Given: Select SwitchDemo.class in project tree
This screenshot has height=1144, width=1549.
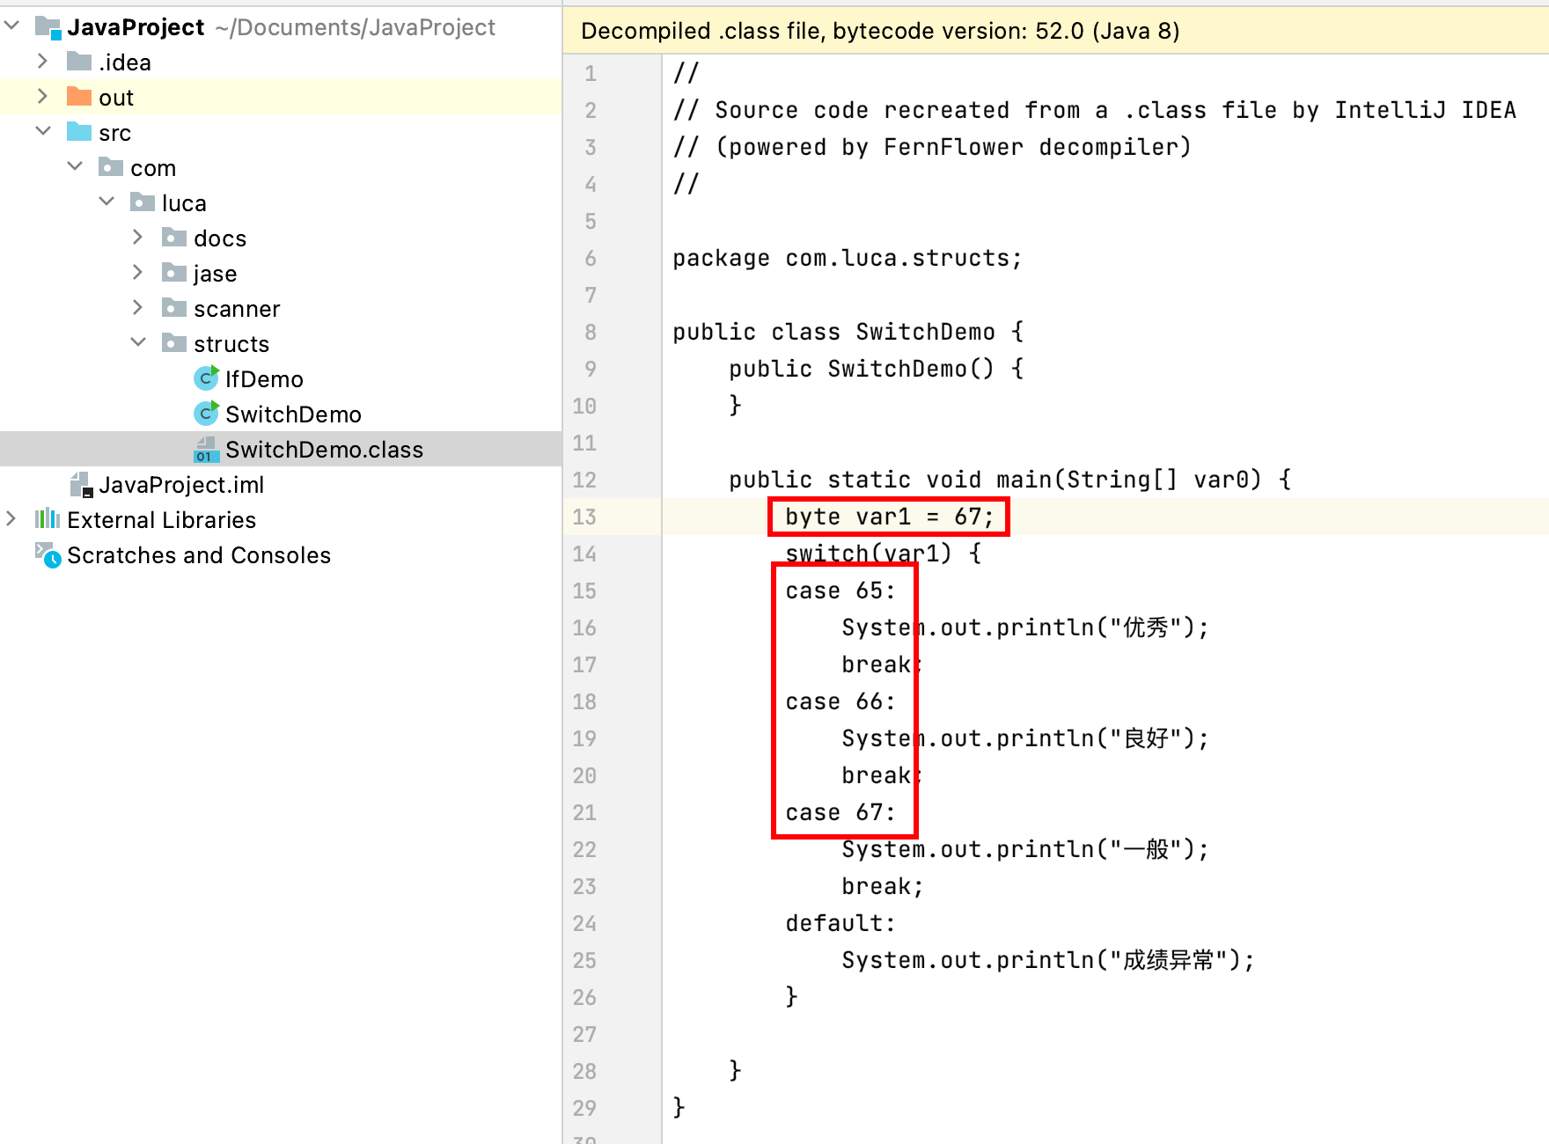Looking at the screenshot, I should point(324,450).
